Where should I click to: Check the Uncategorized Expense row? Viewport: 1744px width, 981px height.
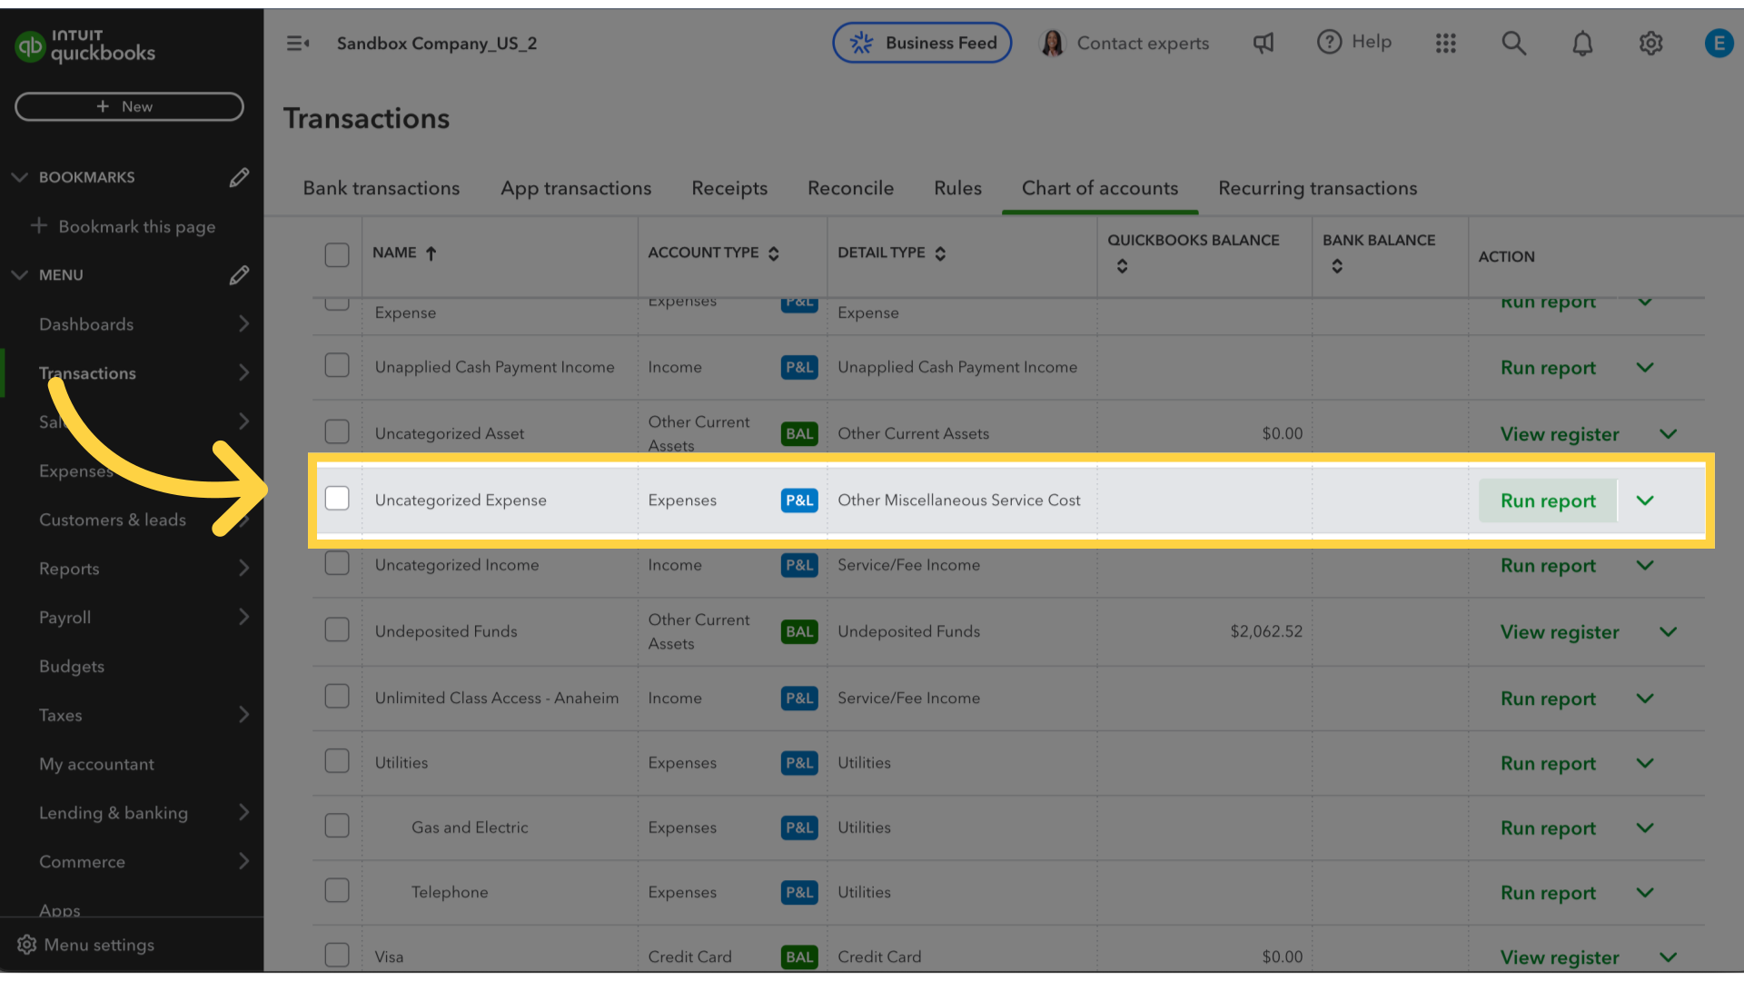tap(337, 498)
